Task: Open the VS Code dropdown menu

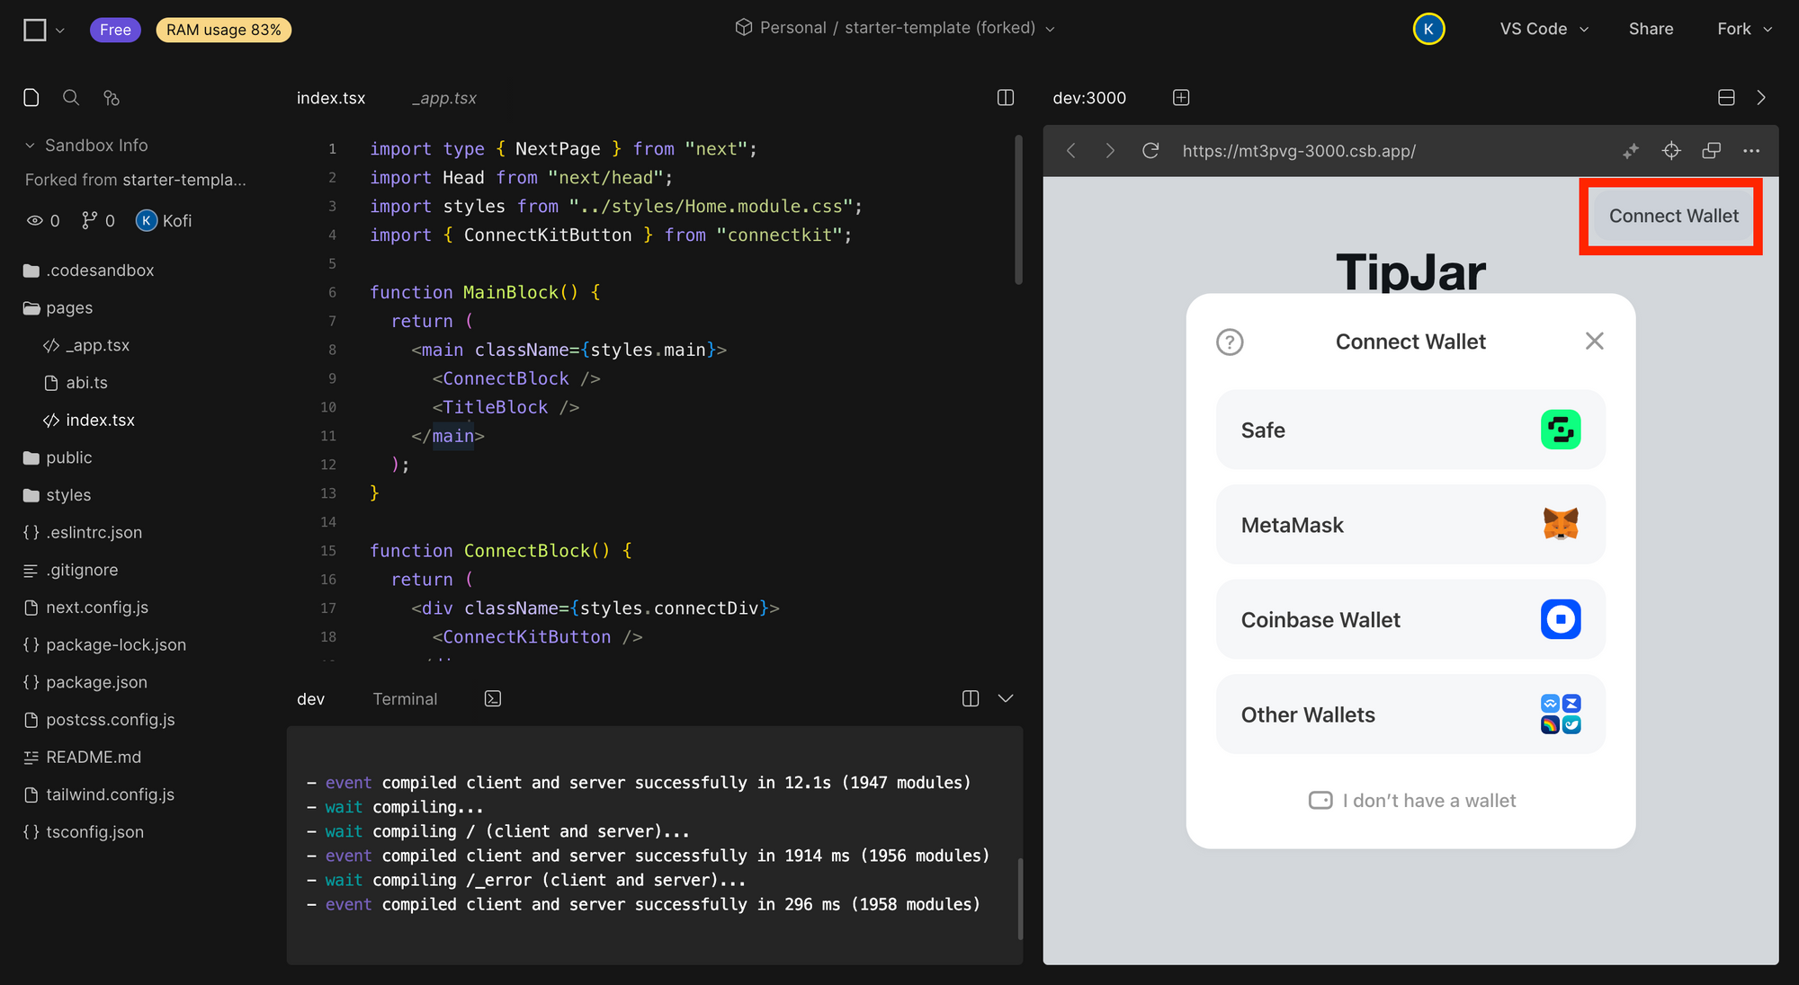Action: [1542, 28]
